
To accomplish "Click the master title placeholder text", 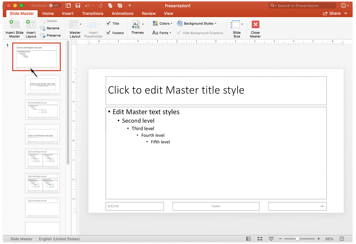I will [176, 90].
